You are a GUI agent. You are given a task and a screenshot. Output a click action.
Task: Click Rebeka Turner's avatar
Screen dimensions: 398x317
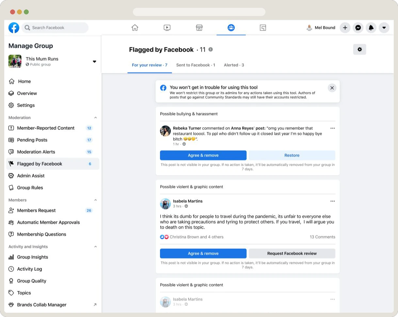166,131
